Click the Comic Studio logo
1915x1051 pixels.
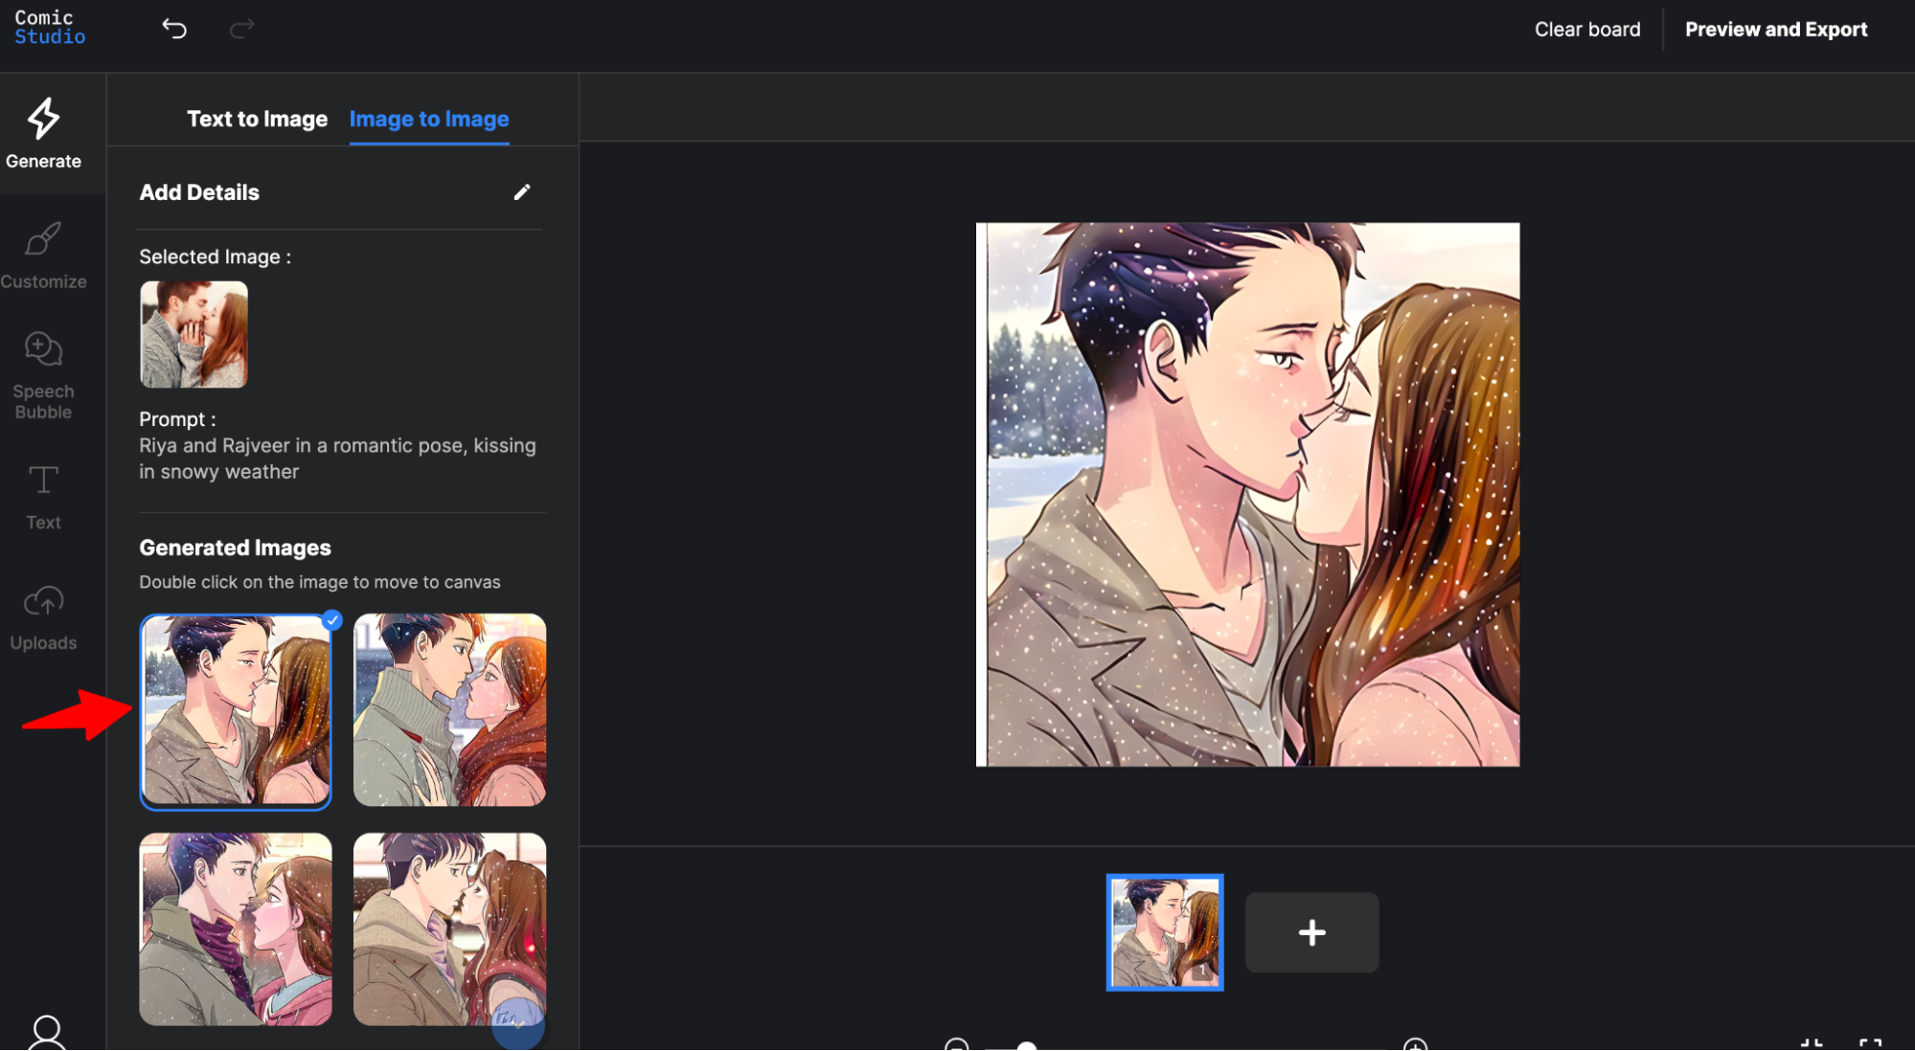click(x=50, y=28)
